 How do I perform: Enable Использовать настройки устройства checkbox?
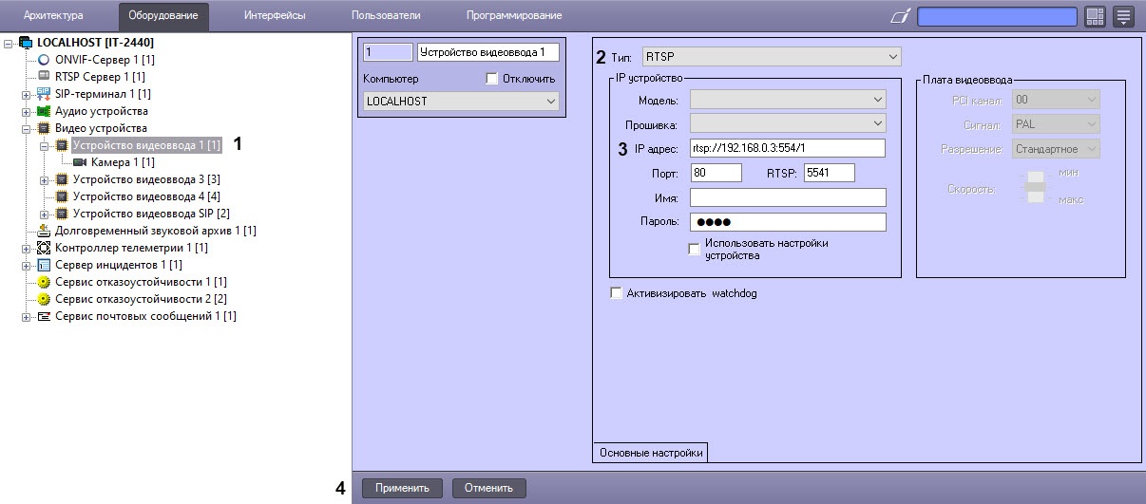point(694,249)
